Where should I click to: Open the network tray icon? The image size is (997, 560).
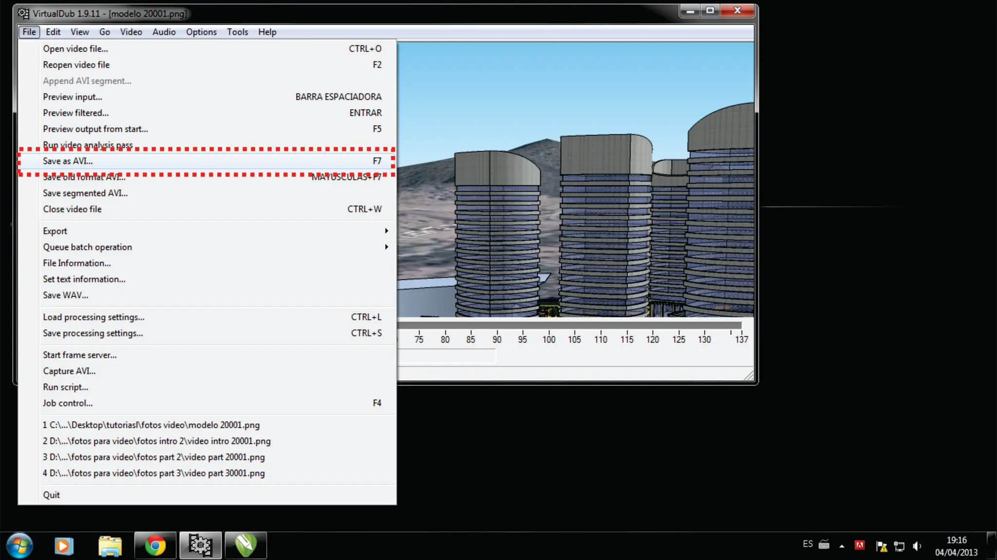(x=899, y=546)
